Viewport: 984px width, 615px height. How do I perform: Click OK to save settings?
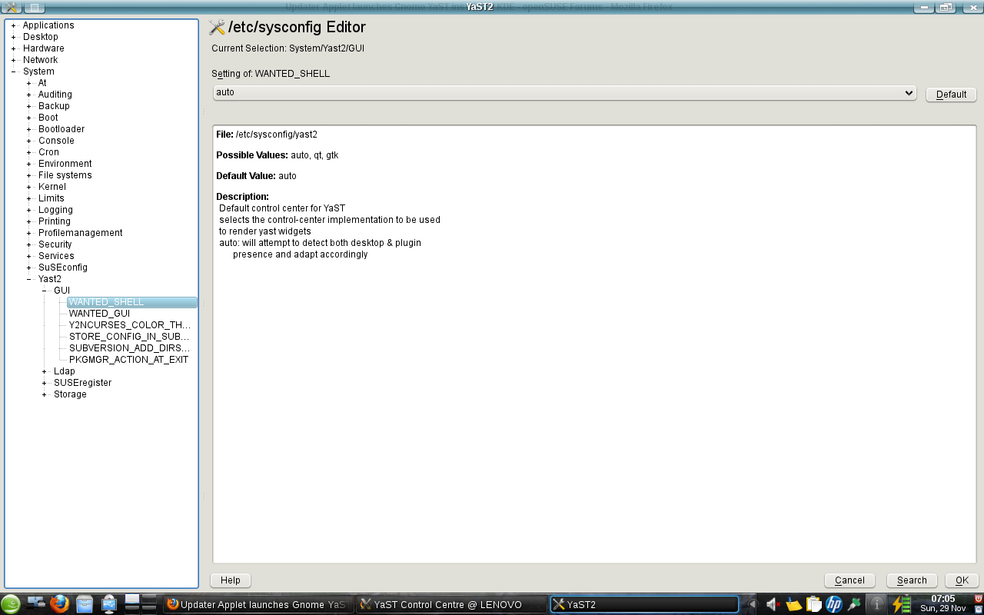(x=962, y=580)
